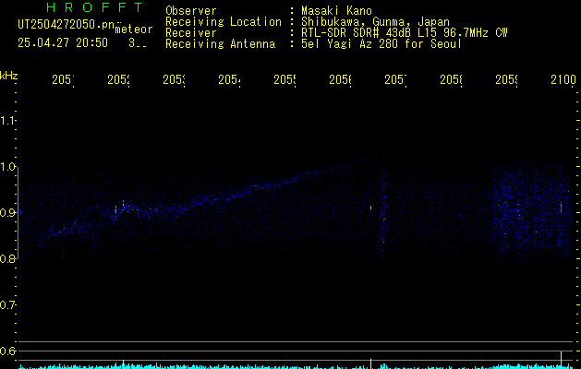Click the 2052 time axis label
Image resolution: width=581 pixels, height=369 pixels.
(118, 79)
